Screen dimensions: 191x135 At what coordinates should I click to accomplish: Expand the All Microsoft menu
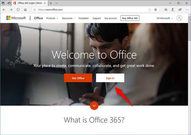(x=165, y=18)
